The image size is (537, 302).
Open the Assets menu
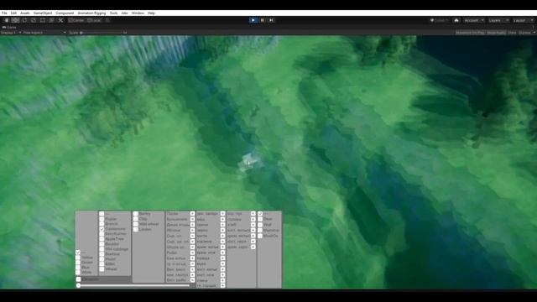pos(25,13)
